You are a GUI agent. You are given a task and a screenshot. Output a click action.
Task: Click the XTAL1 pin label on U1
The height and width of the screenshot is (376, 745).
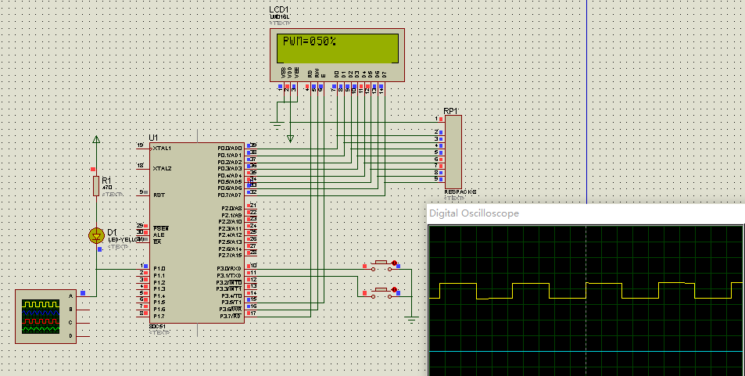(x=163, y=149)
